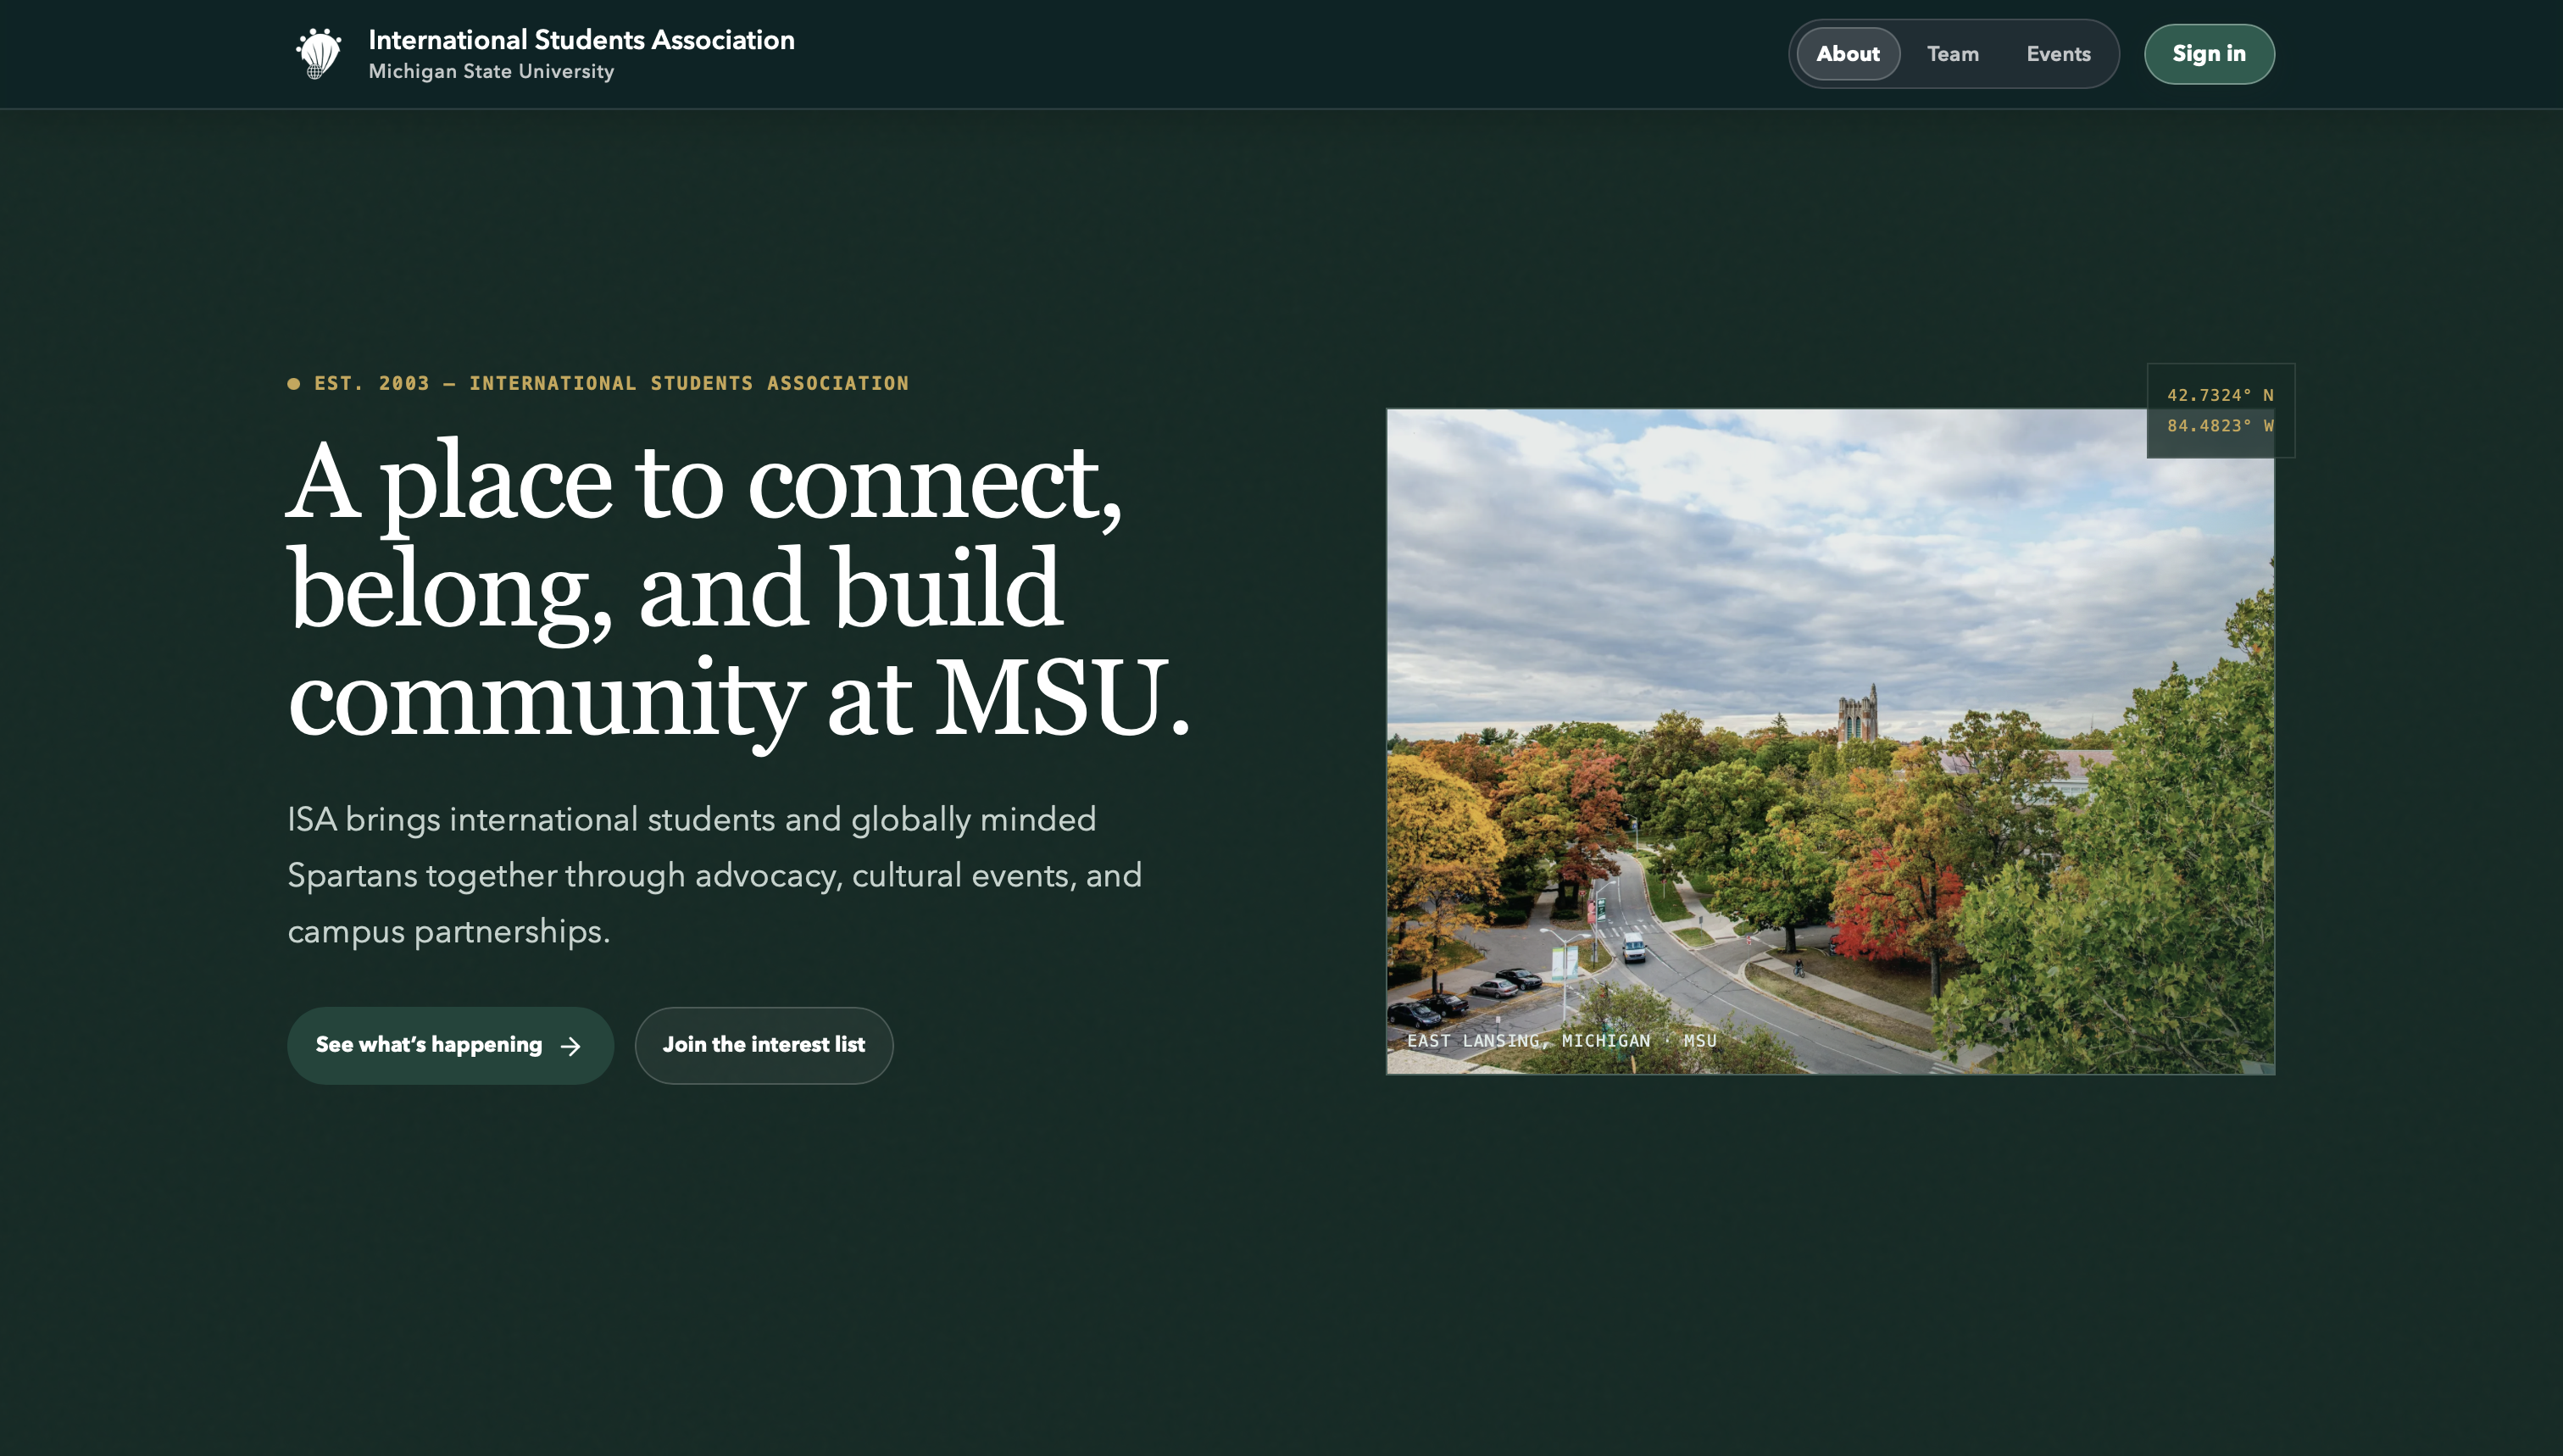Click the International Students Association header title

tap(581, 40)
